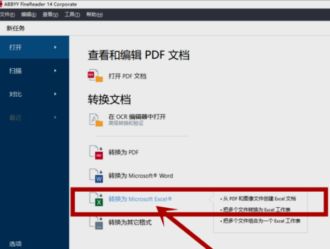Viewport: 330px width, 249px height.
Task: Click the OCR editor document icon
Action: point(96,120)
